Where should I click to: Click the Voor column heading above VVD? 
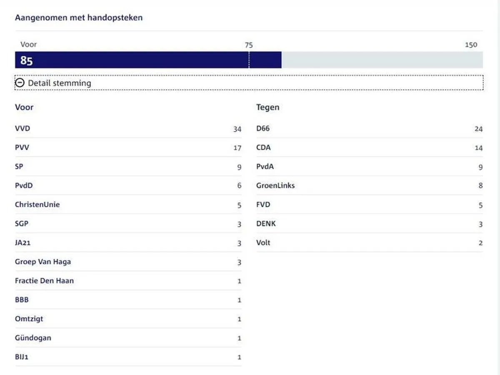click(24, 107)
